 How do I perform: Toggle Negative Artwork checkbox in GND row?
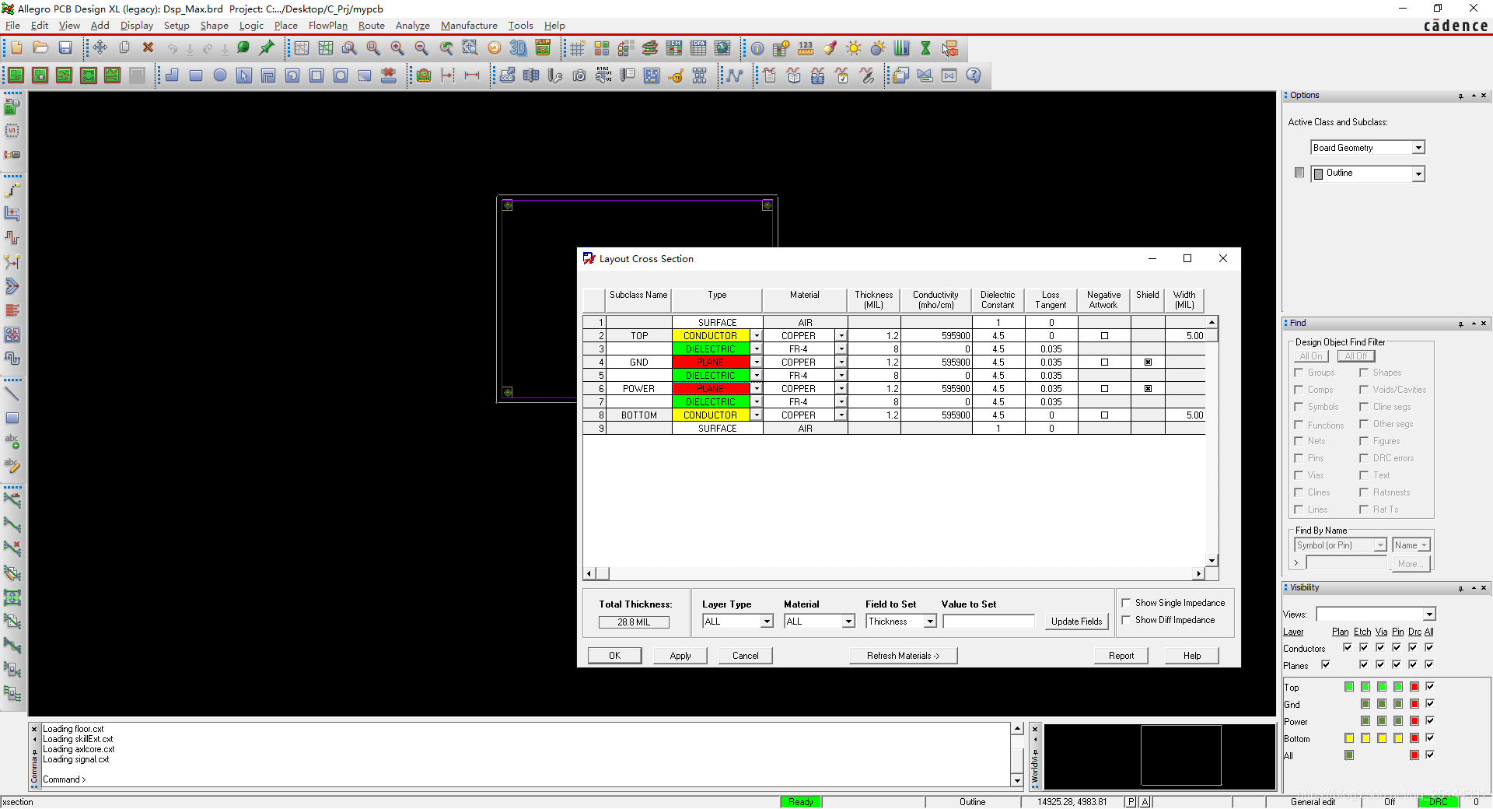1104,362
